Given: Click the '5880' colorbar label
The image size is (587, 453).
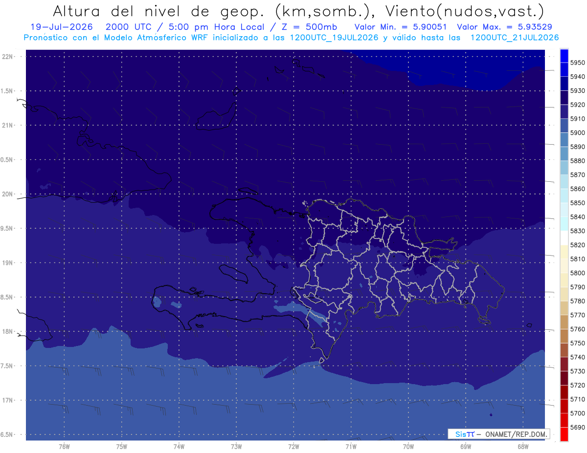Looking at the screenshot, I should 578,161.
